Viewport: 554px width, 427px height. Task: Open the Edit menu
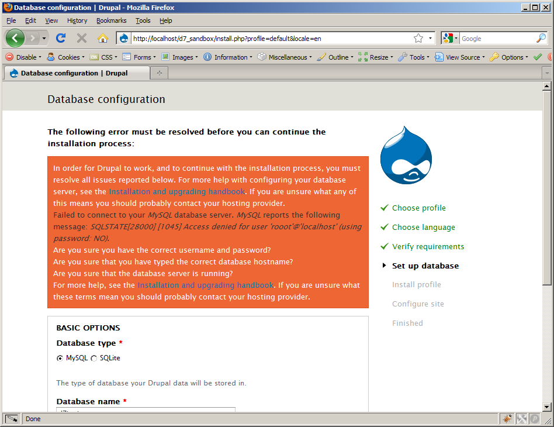(30, 20)
